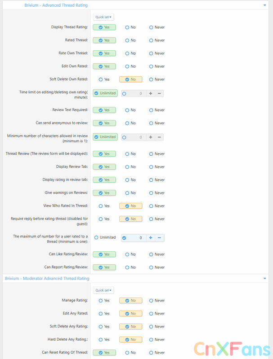Decrease maximum number of ratings per thread
This screenshot has width=273, height=359.
[160, 238]
